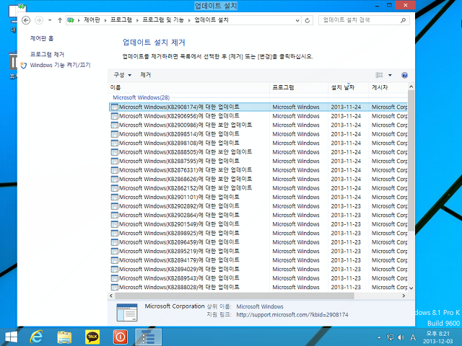
Task: Select the KB2901101 update row
Action: click(258, 197)
